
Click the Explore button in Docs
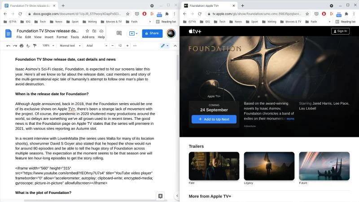point(160,196)
